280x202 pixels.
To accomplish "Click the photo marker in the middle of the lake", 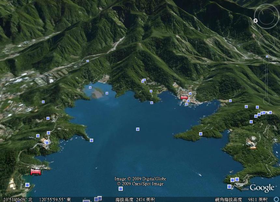I will click(x=138, y=129).
